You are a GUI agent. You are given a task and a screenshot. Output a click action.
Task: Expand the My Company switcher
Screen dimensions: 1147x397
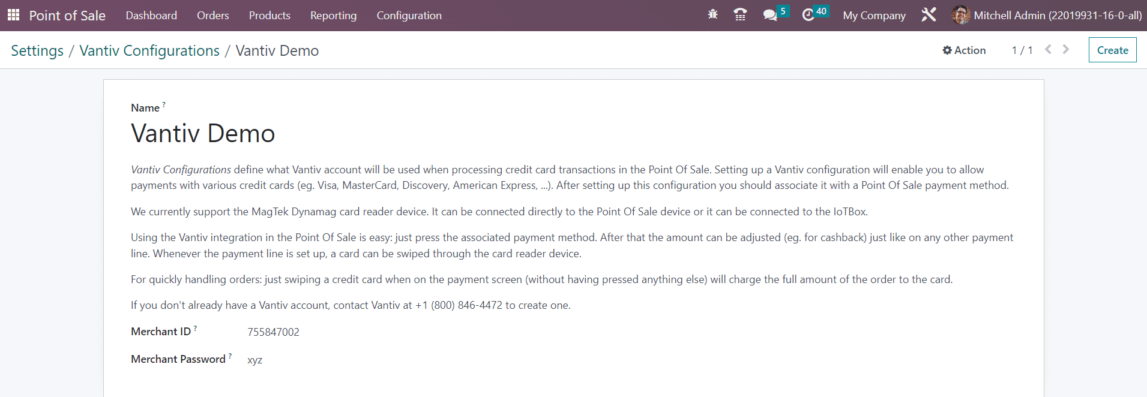[874, 16]
